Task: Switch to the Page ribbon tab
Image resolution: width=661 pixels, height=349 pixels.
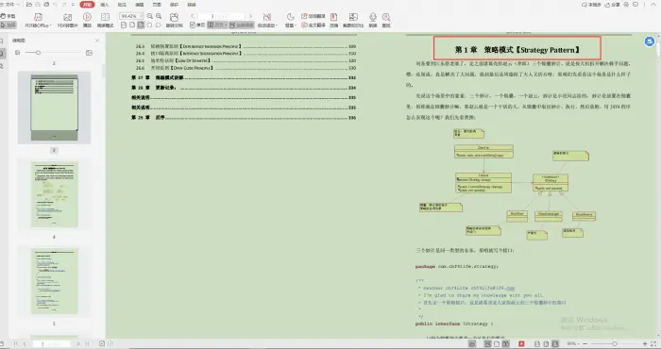Action: 157,5
